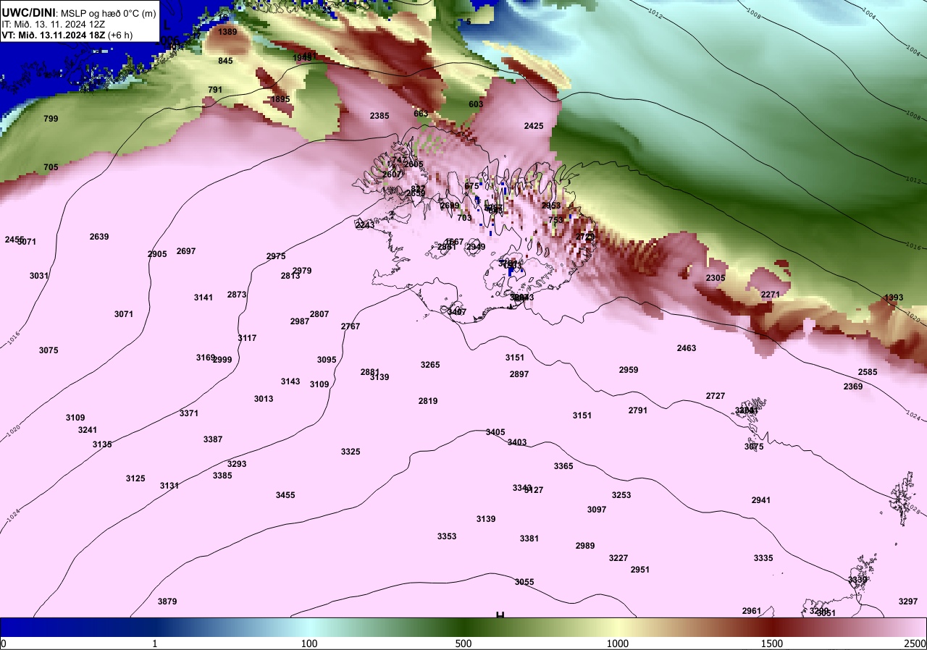Select the 3131 label

(169, 486)
